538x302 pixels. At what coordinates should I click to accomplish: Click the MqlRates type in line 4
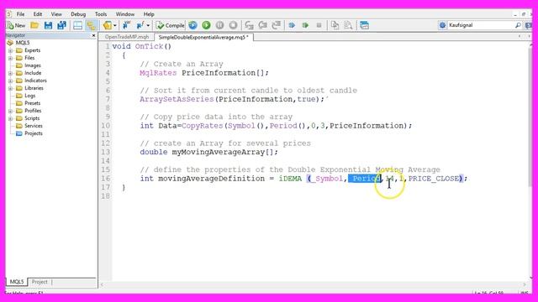158,73
